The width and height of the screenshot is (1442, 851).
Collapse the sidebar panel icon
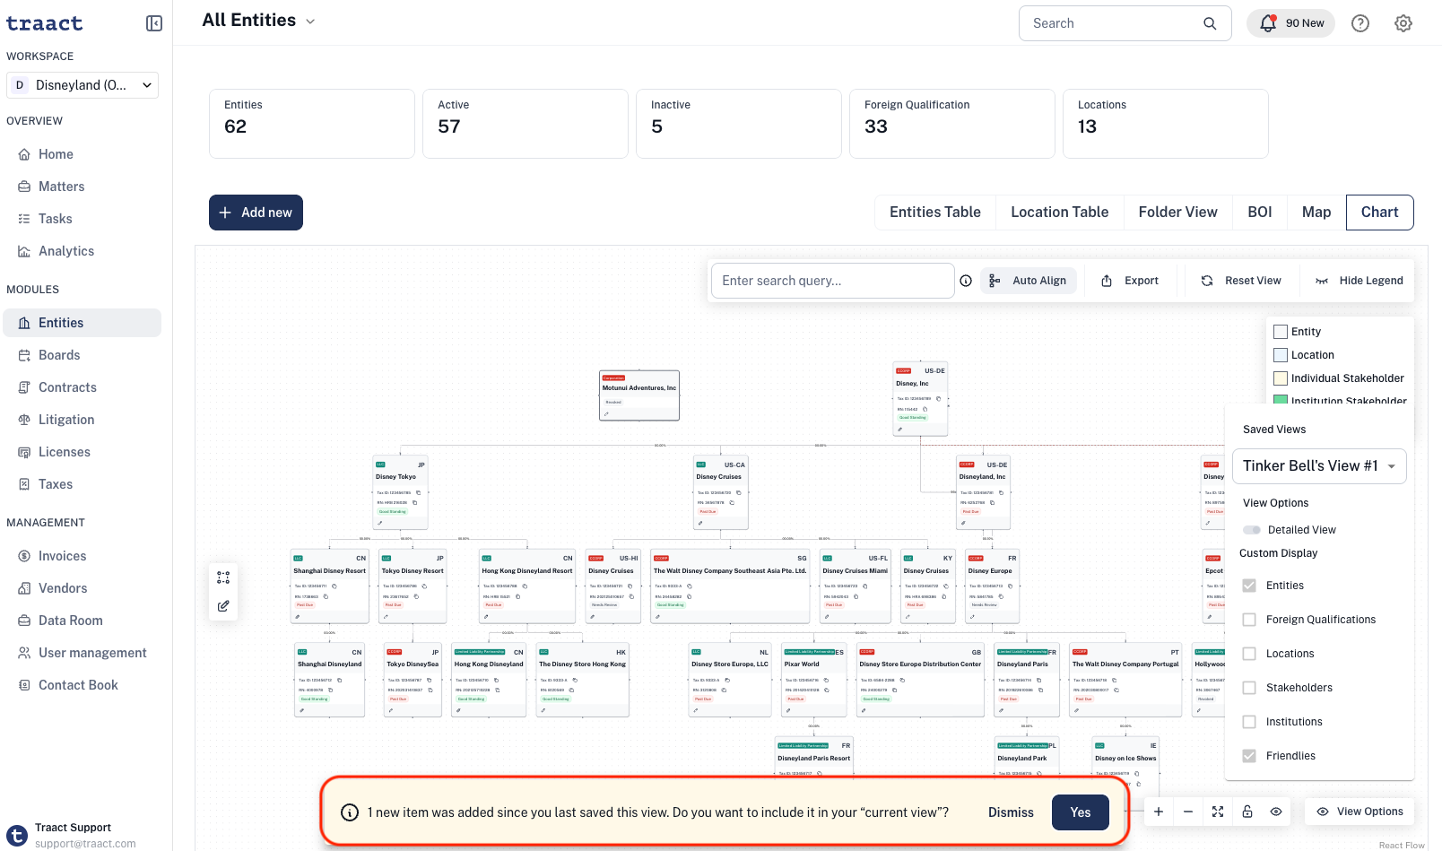154,23
